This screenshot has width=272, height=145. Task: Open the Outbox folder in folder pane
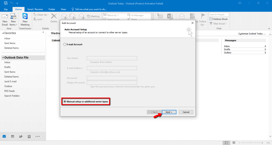8,86
